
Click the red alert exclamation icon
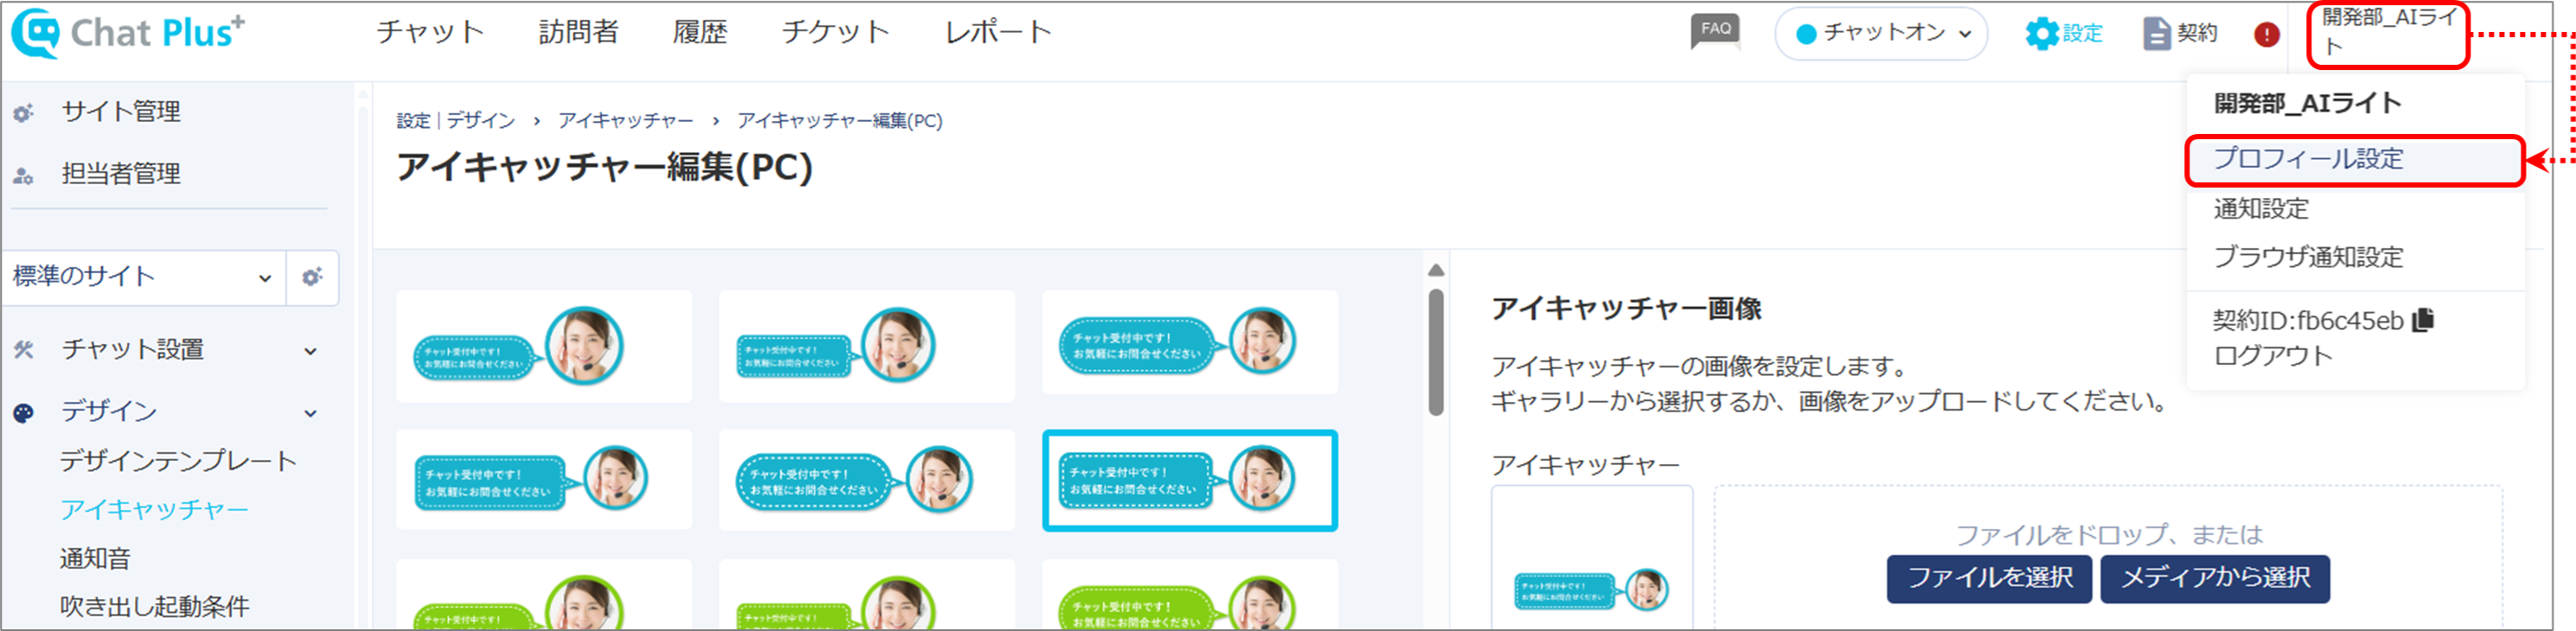click(x=2267, y=35)
